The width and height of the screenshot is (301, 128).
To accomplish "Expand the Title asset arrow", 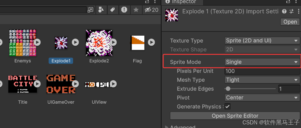I will (x=37, y=84).
